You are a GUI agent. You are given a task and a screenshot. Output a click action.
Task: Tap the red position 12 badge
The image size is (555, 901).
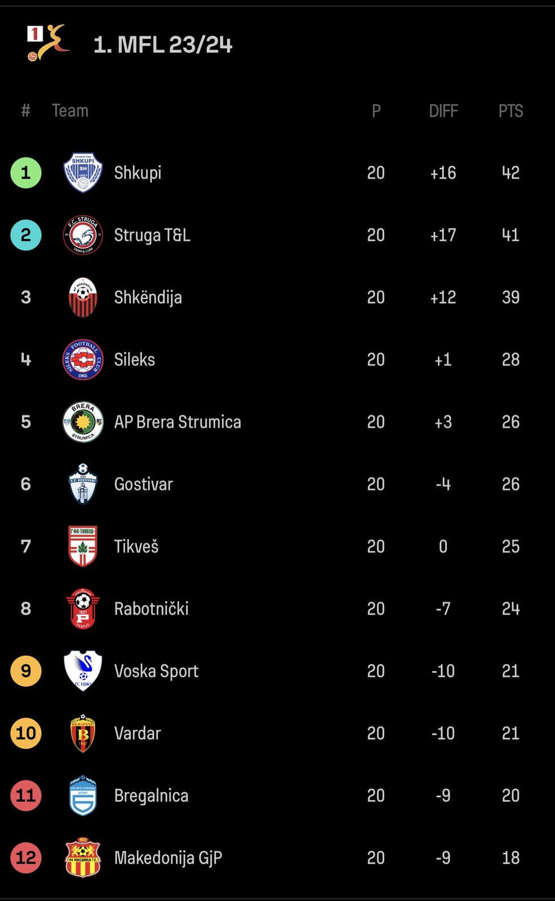point(26,858)
